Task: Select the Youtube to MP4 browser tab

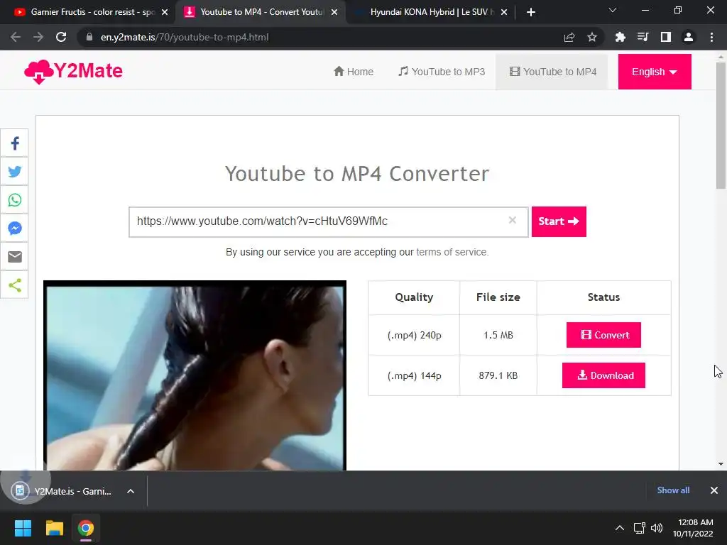Action: [260, 12]
